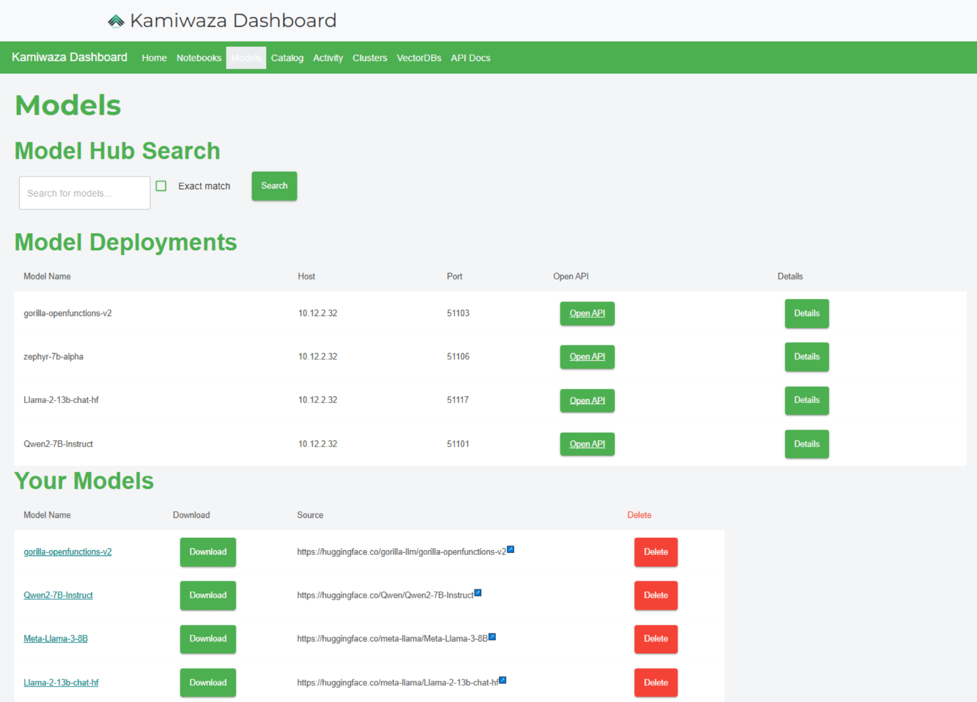The width and height of the screenshot is (977, 702).
Task: Click the Kamiwaza logo icon in header
Action: [116, 21]
